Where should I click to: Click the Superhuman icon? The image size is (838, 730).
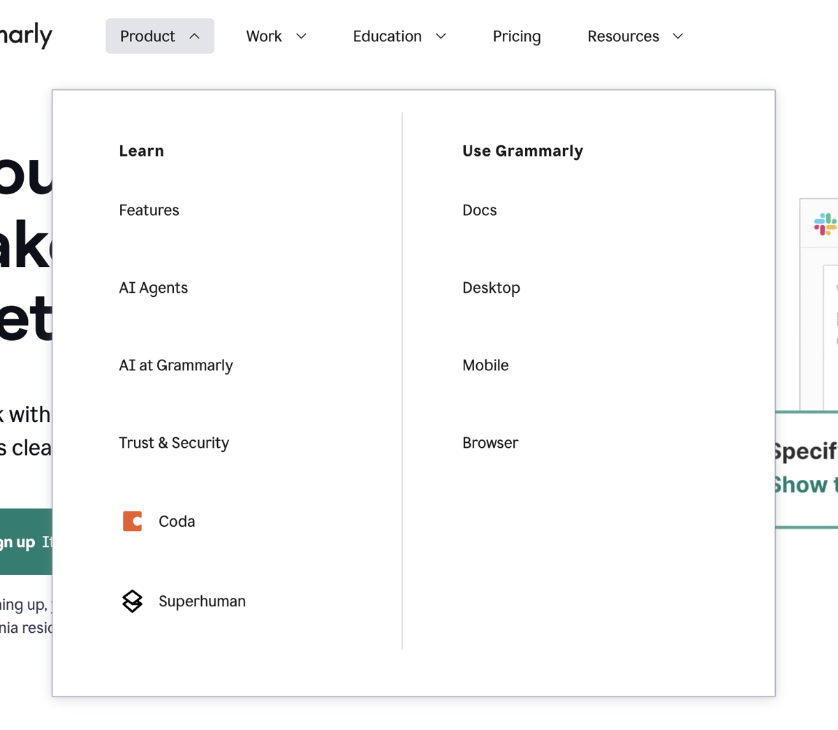coord(132,601)
